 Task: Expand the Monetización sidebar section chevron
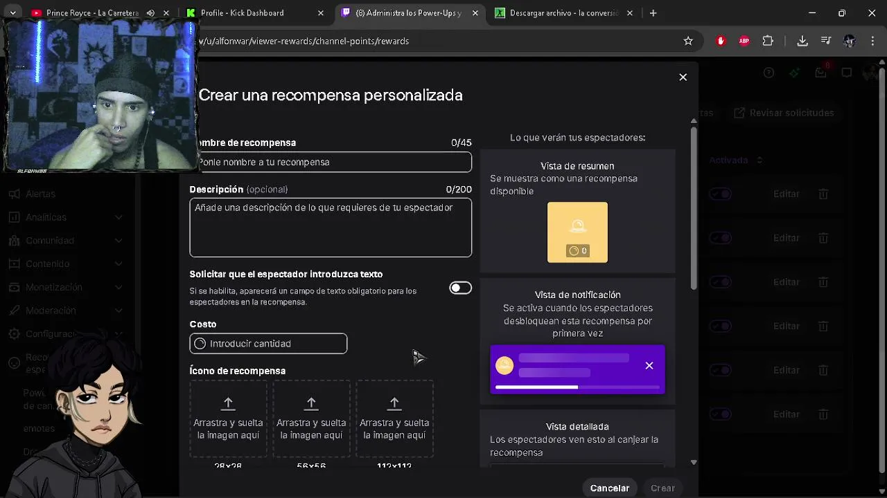pos(118,287)
